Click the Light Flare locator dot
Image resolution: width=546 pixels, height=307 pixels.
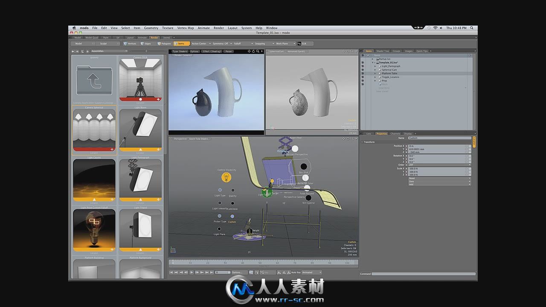pyautogui.click(x=219, y=229)
